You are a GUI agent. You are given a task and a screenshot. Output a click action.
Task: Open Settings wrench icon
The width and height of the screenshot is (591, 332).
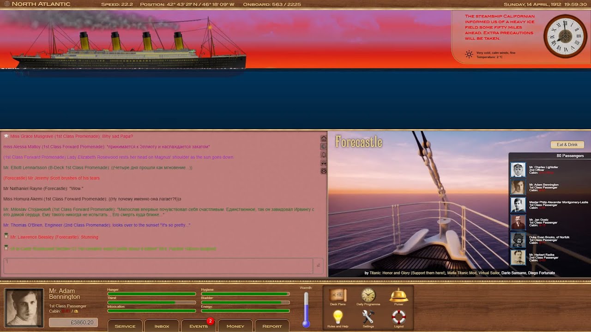tap(368, 317)
